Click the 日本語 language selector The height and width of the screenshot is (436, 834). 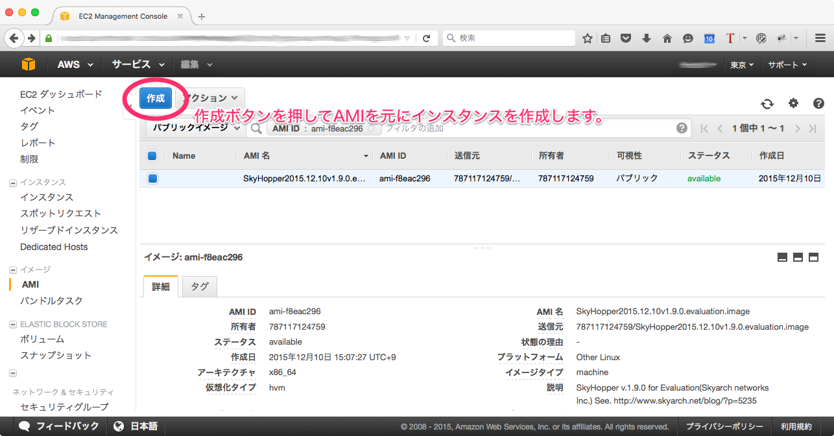136,426
